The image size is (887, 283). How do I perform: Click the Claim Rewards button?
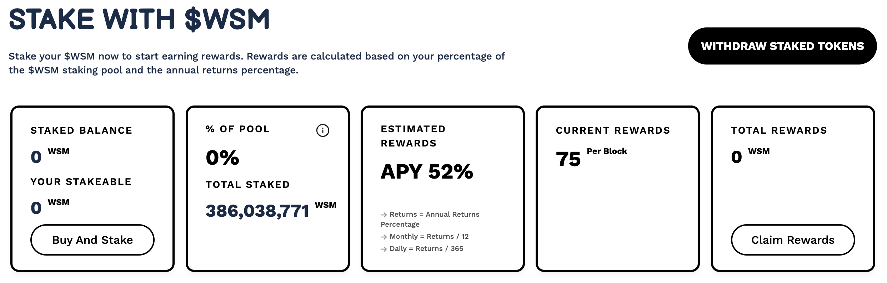tap(793, 240)
